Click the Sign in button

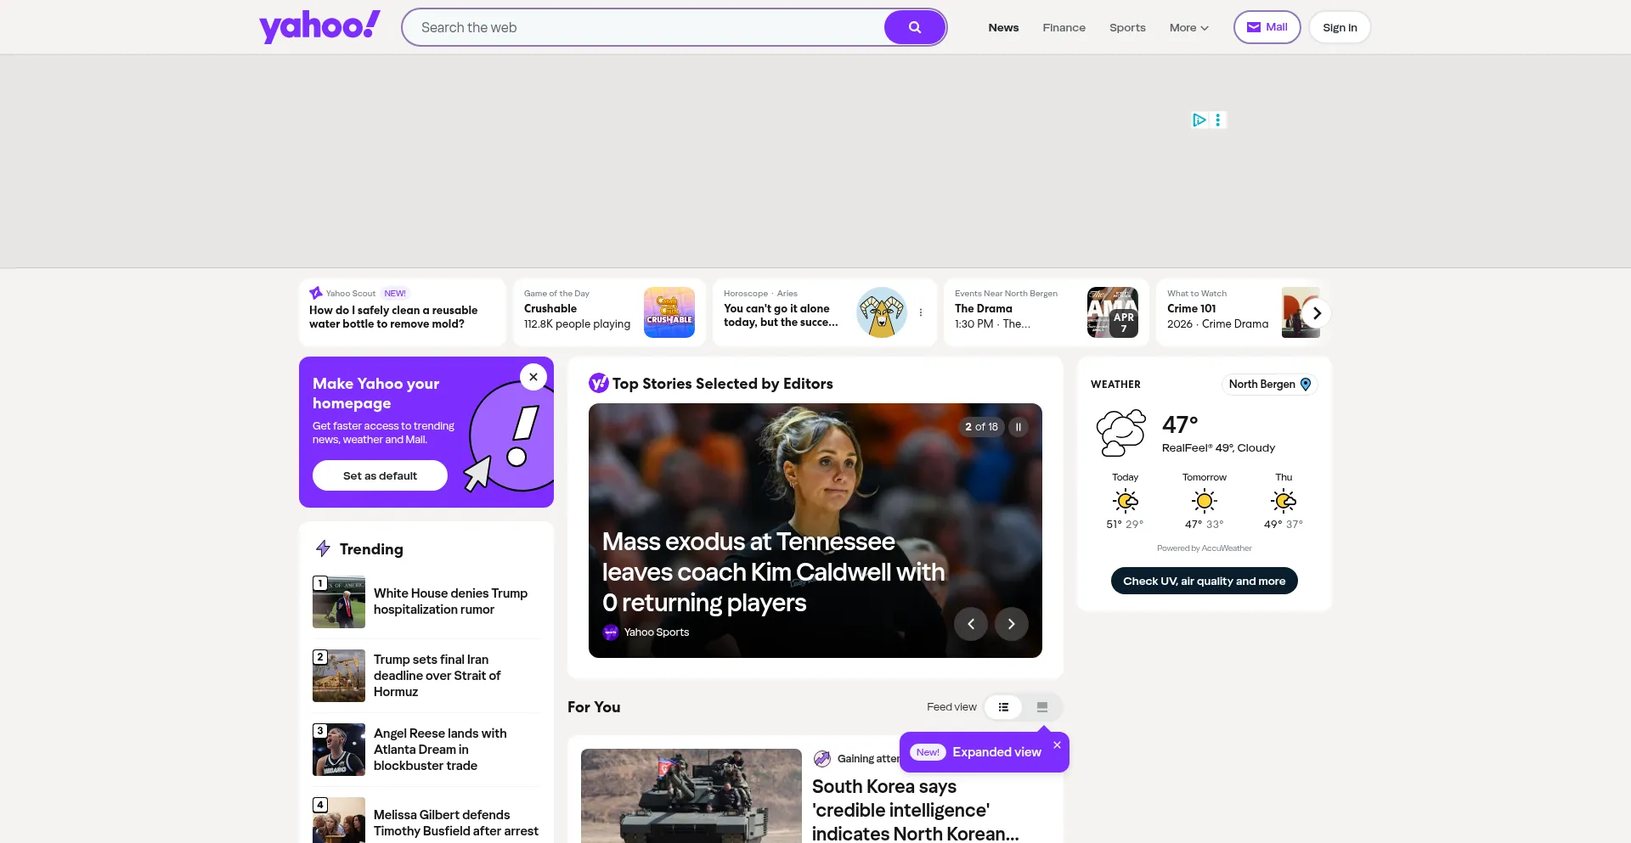click(x=1340, y=27)
